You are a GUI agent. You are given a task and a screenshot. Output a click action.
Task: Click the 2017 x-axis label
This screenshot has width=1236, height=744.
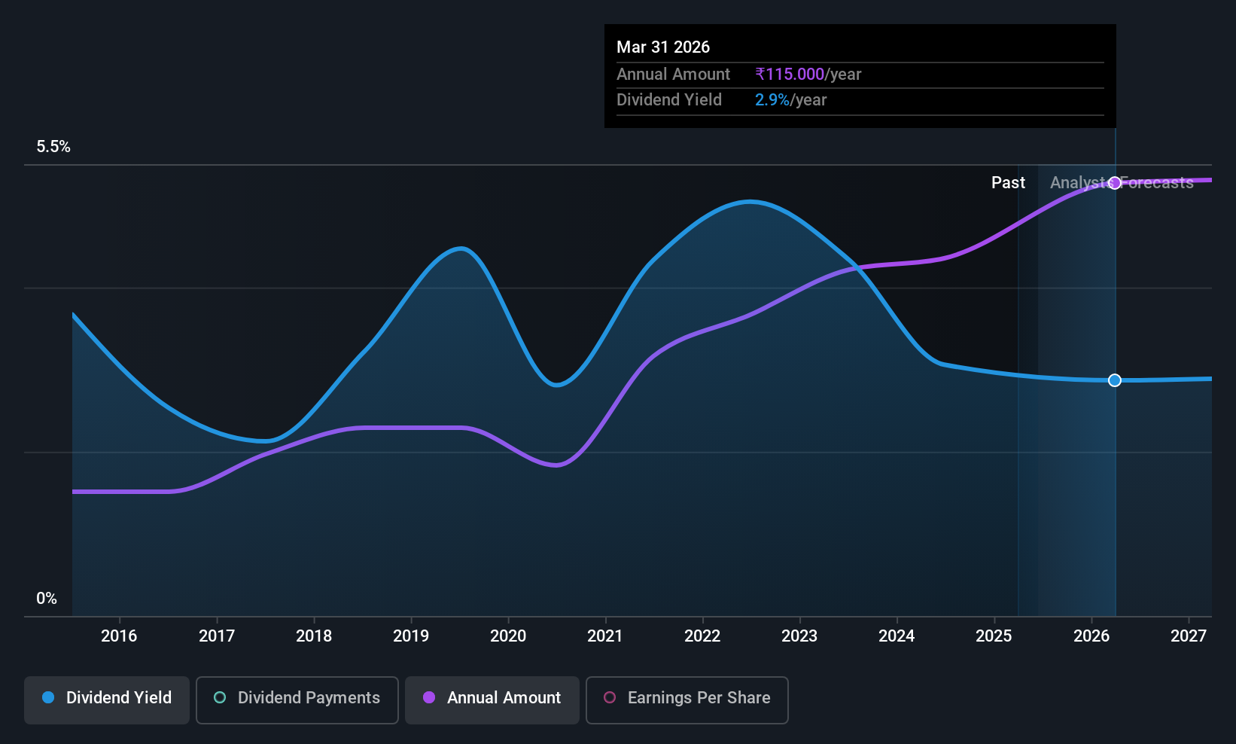click(217, 636)
